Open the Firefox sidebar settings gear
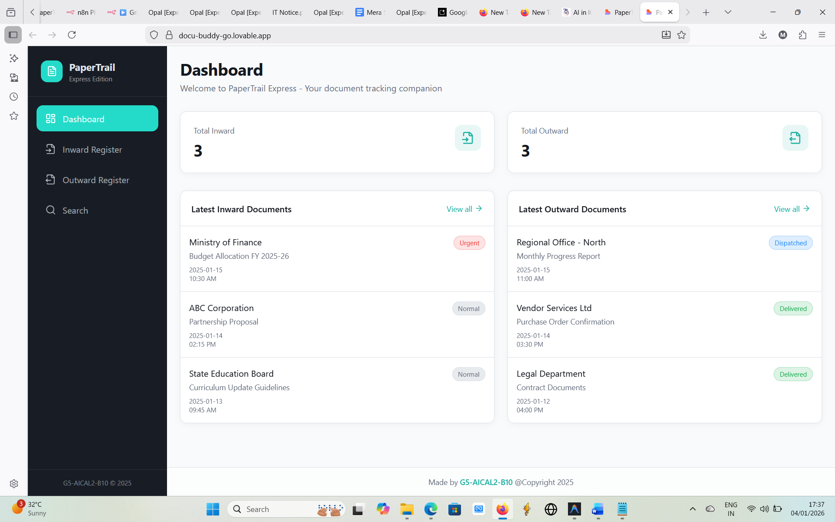Viewport: 835px width, 522px height. [x=14, y=484]
